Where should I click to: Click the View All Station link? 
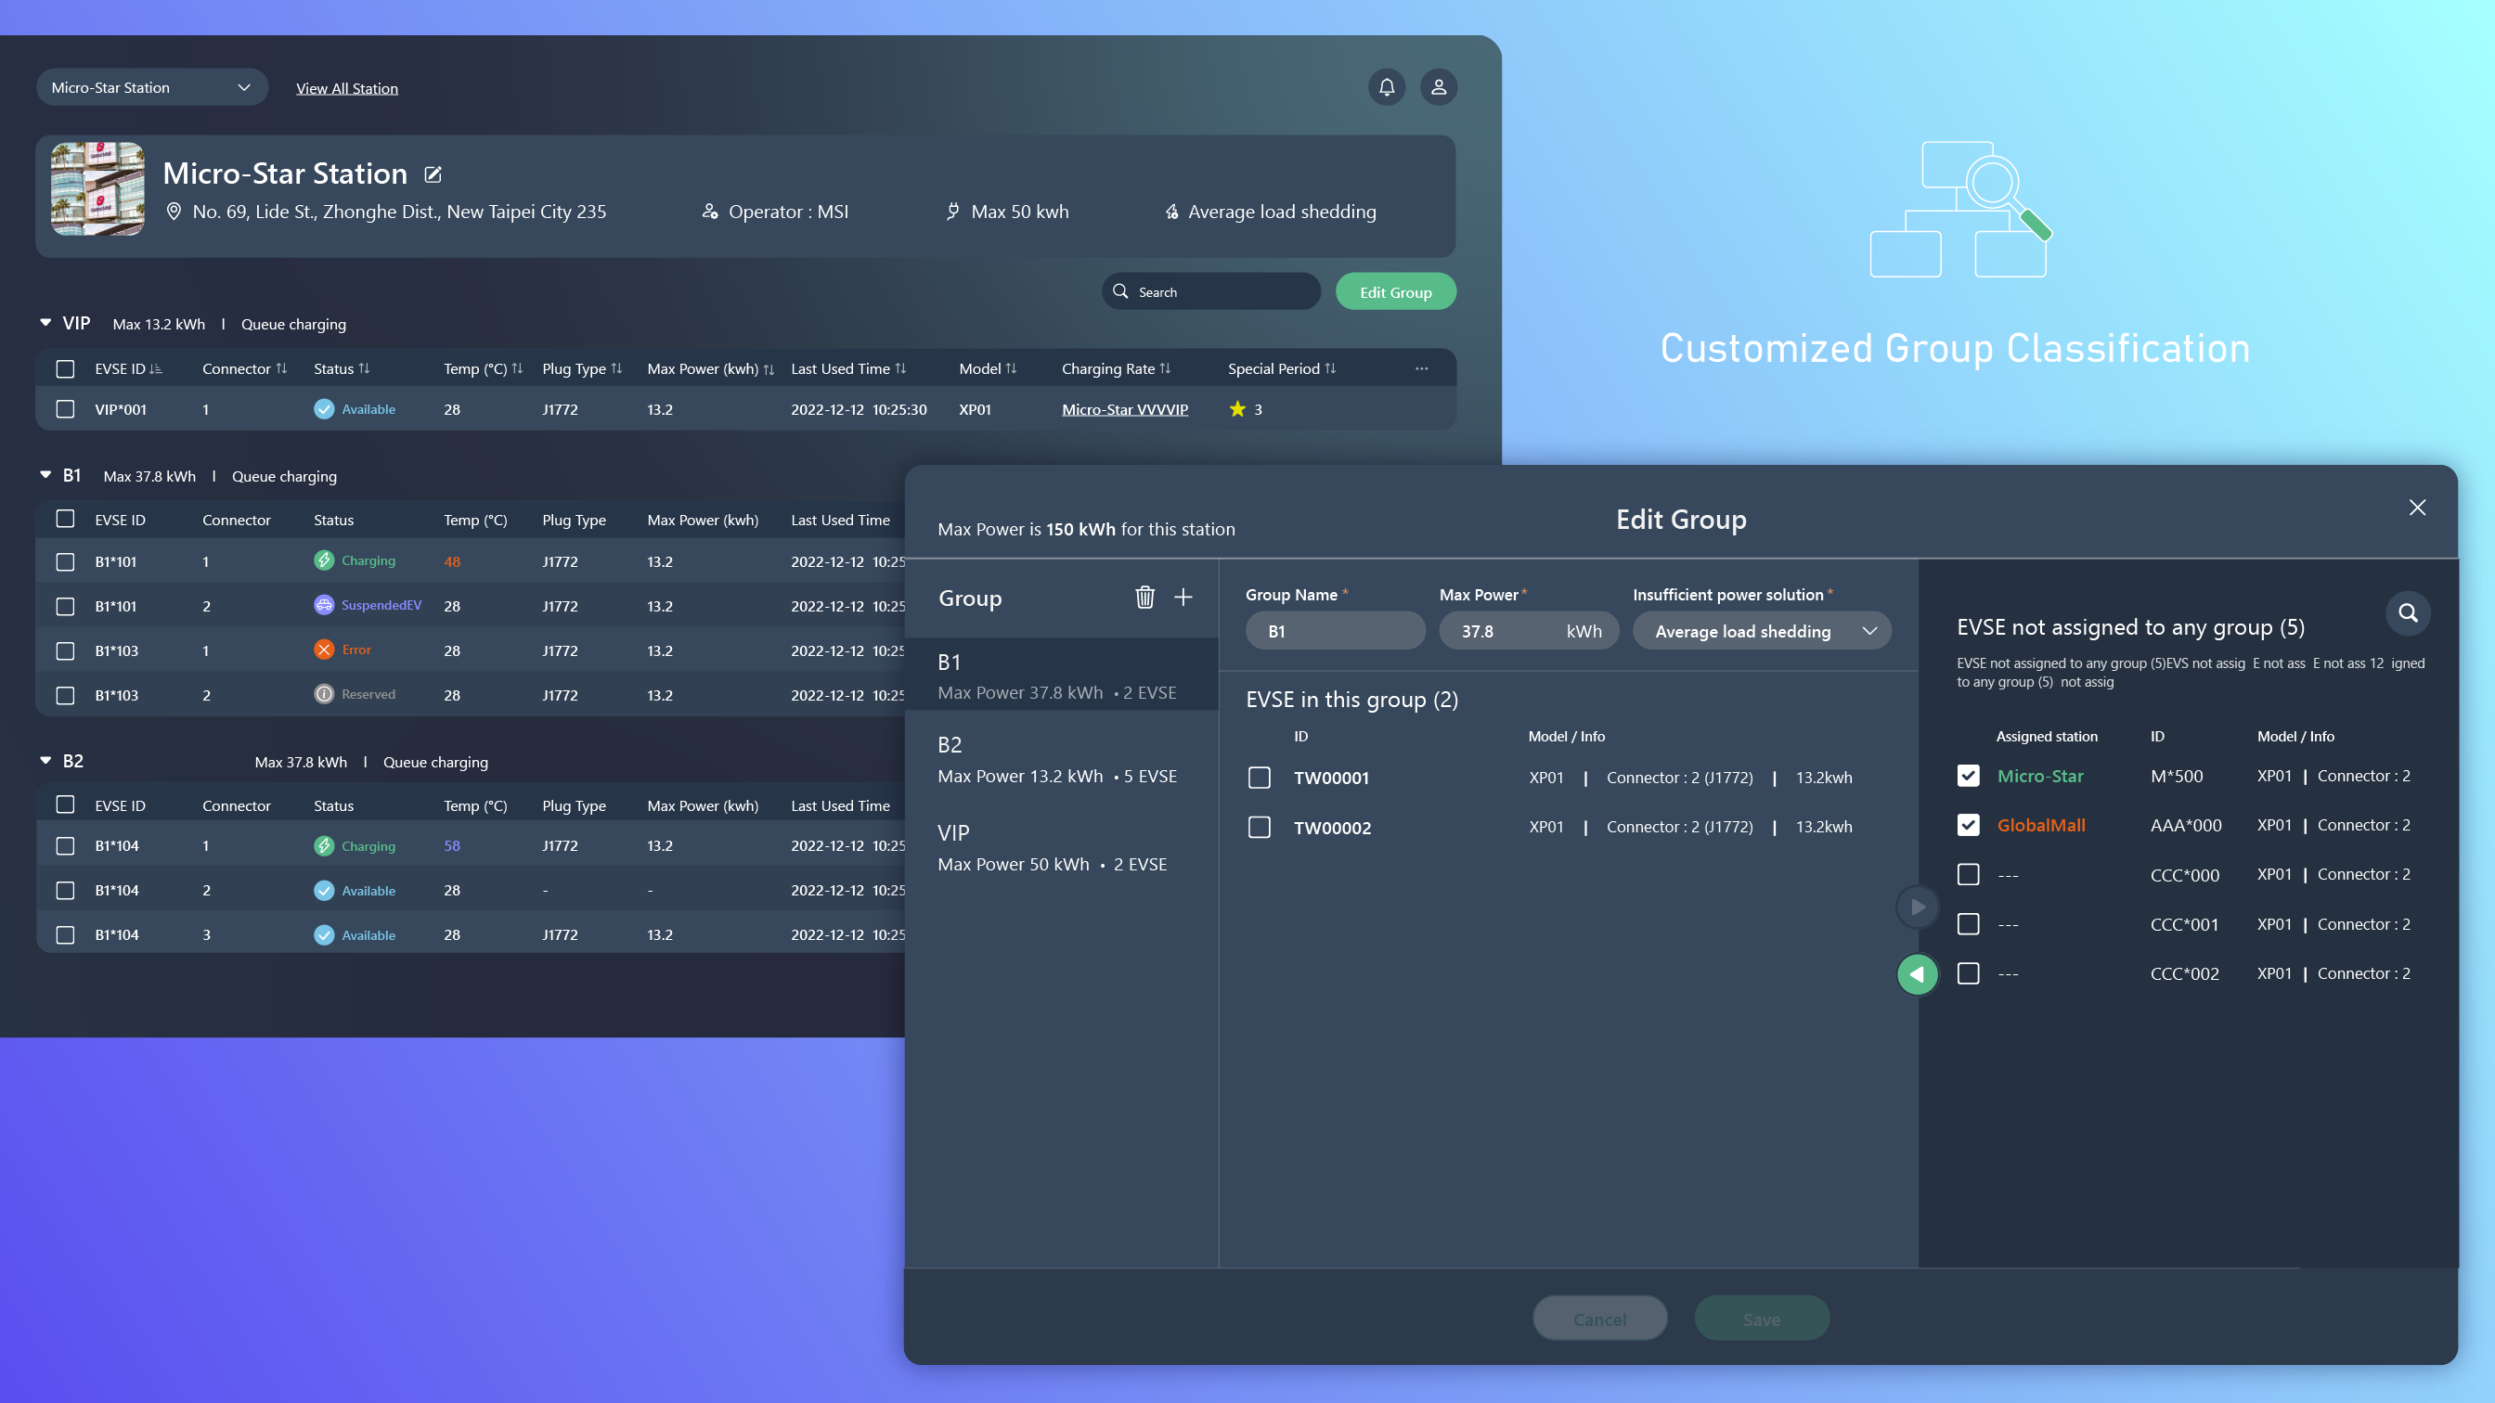(x=346, y=87)
